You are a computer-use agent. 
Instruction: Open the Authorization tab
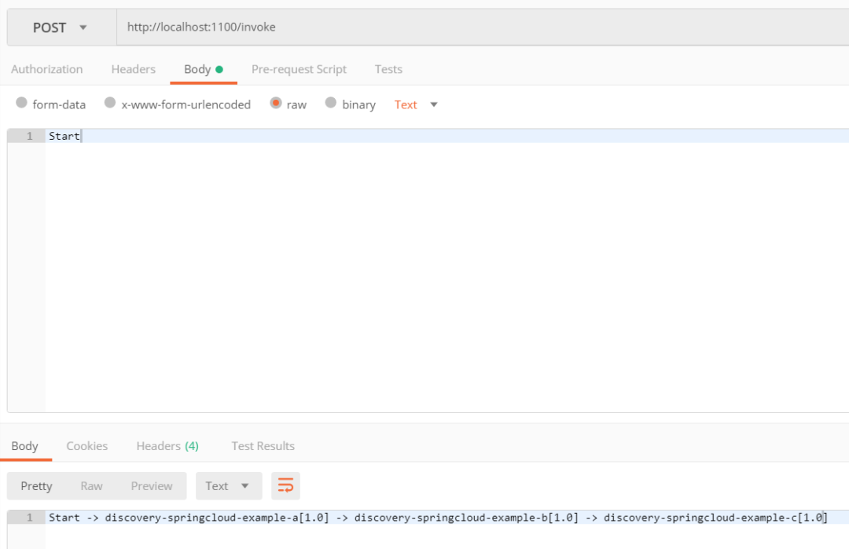coord(46,69)
